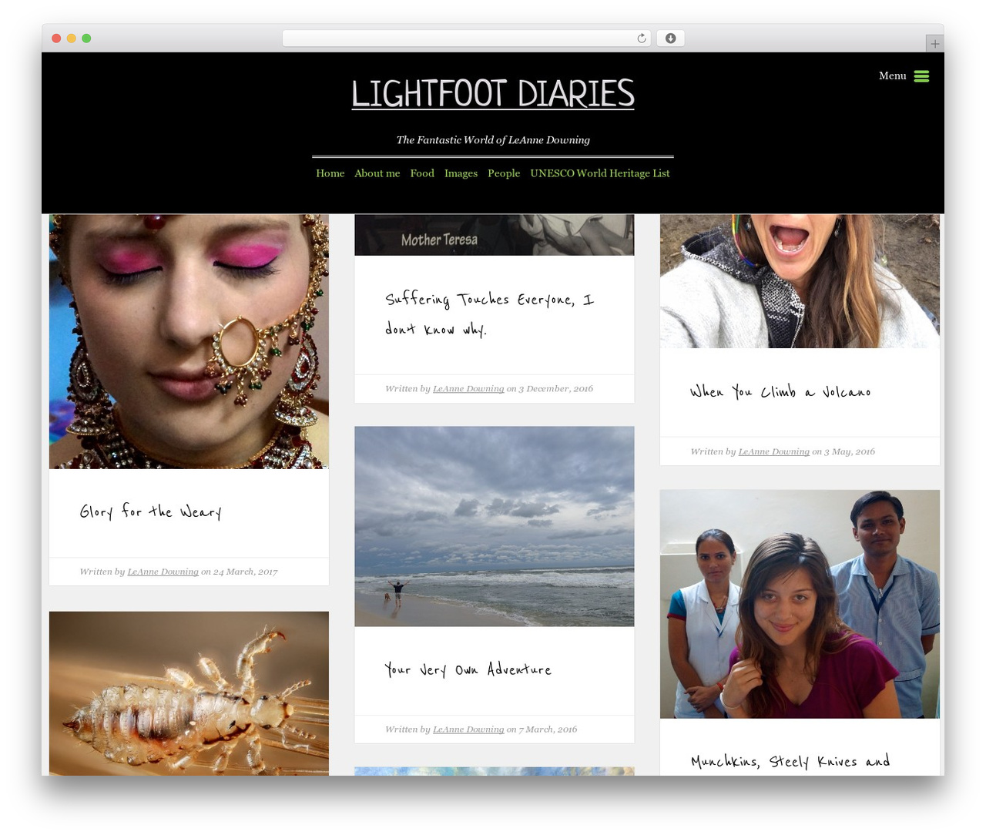Viewport: 986px width, 835px height.
Task: Open the About me page
Action: pos(377,173)
